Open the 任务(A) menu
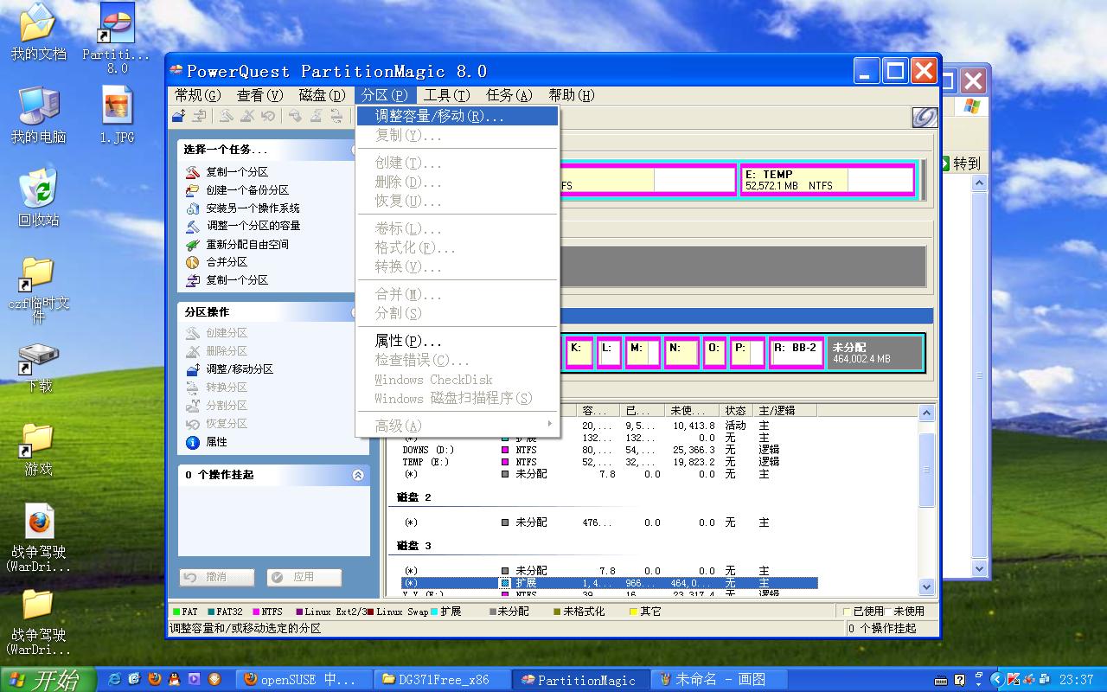The height and width of the screenshot is (692, 1107). pyautogui.click(x=509, y=95)
